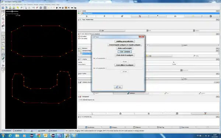Enable 'For selected objects only' checkbox
Viewport: 221px width, 138px height.
coord(80,100)
